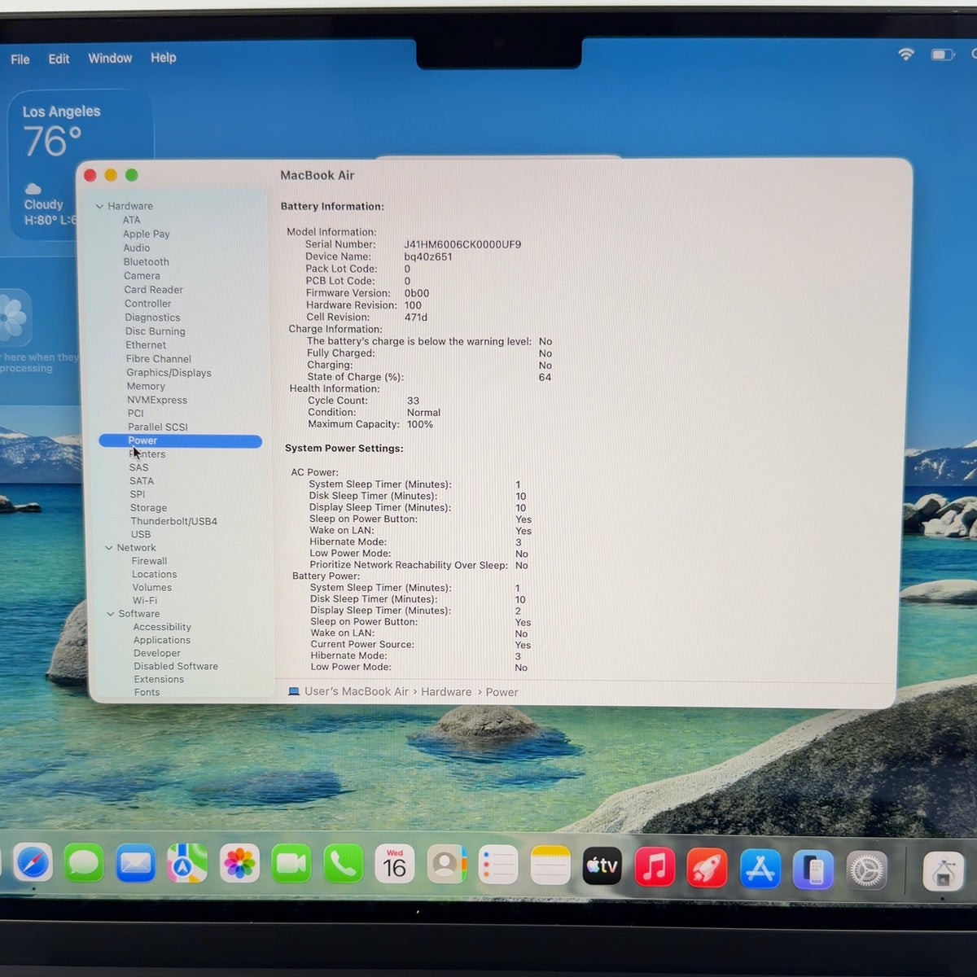This screenshot has height=977, width=977.
Task: Launch Mail from the dock
Action: click(136, 864)
